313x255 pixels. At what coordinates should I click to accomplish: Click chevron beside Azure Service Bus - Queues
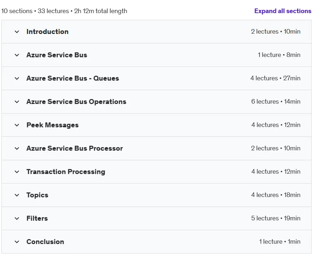17,78
